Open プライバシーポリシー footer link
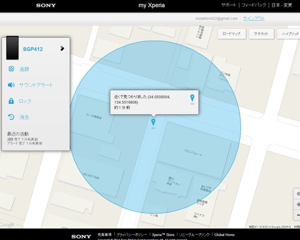300x240 pixels. click(131, 235)
